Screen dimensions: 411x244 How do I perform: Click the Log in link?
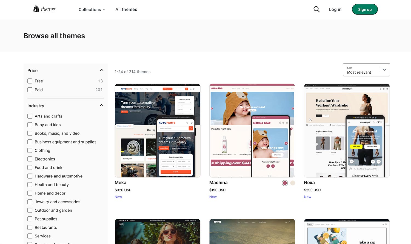pos(335,9)
